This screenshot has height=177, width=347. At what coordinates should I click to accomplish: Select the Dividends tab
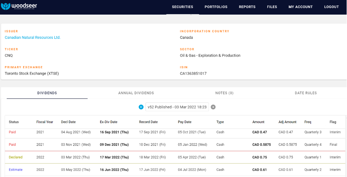[47, 93]
